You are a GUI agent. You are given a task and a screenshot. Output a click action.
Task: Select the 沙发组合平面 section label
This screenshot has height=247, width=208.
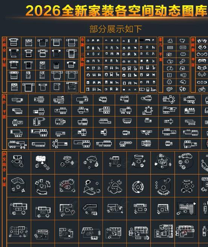(x=4, y=169)
